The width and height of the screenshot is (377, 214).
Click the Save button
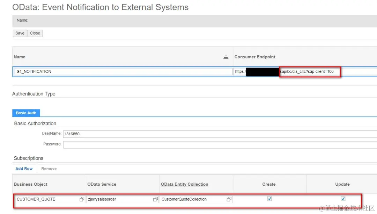(x=20, y=33)
